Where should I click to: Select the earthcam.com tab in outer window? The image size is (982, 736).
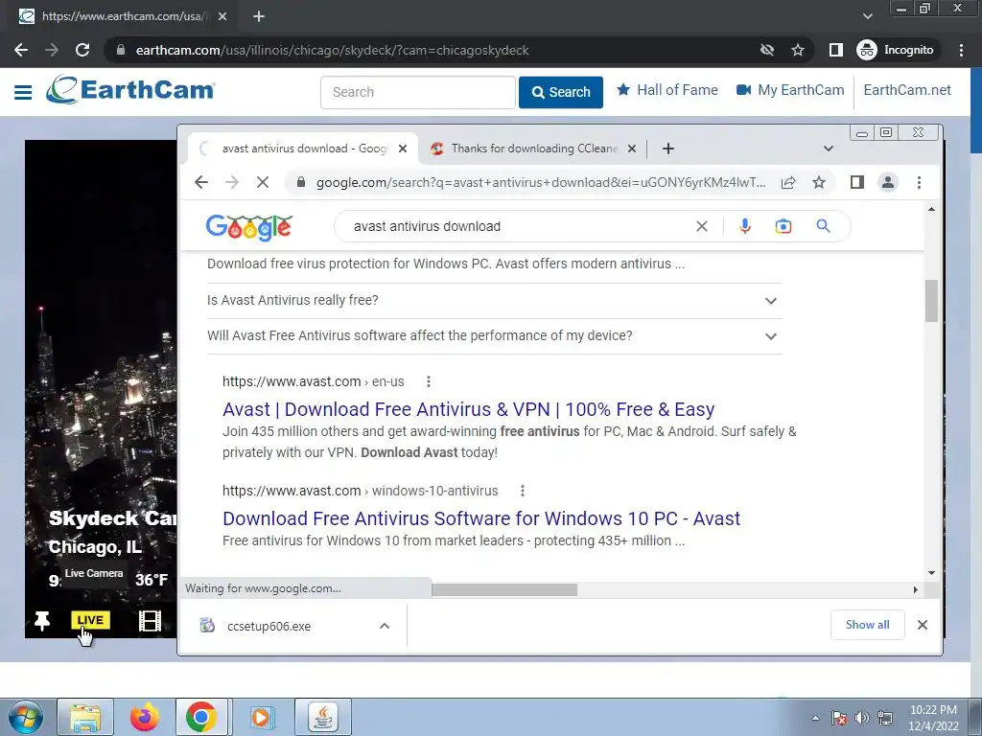(123, 16)
